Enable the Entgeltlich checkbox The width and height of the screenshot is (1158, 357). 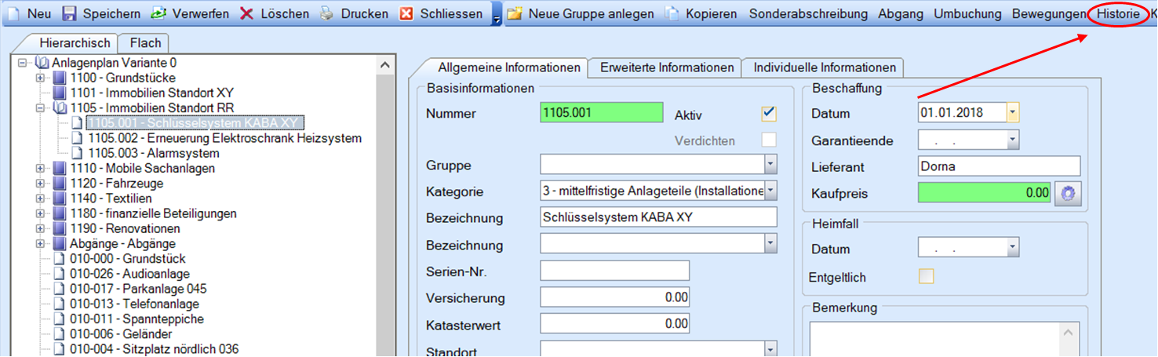927,276
